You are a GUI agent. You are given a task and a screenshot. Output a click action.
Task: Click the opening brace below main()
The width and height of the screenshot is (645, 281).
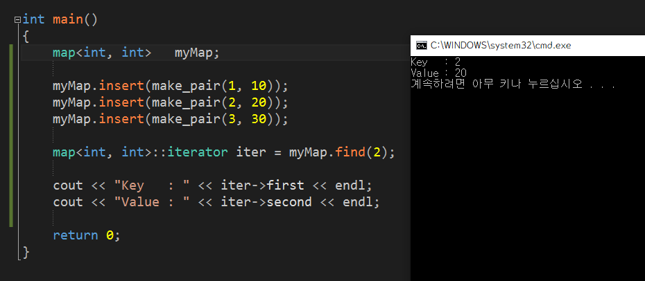point(26,37)
